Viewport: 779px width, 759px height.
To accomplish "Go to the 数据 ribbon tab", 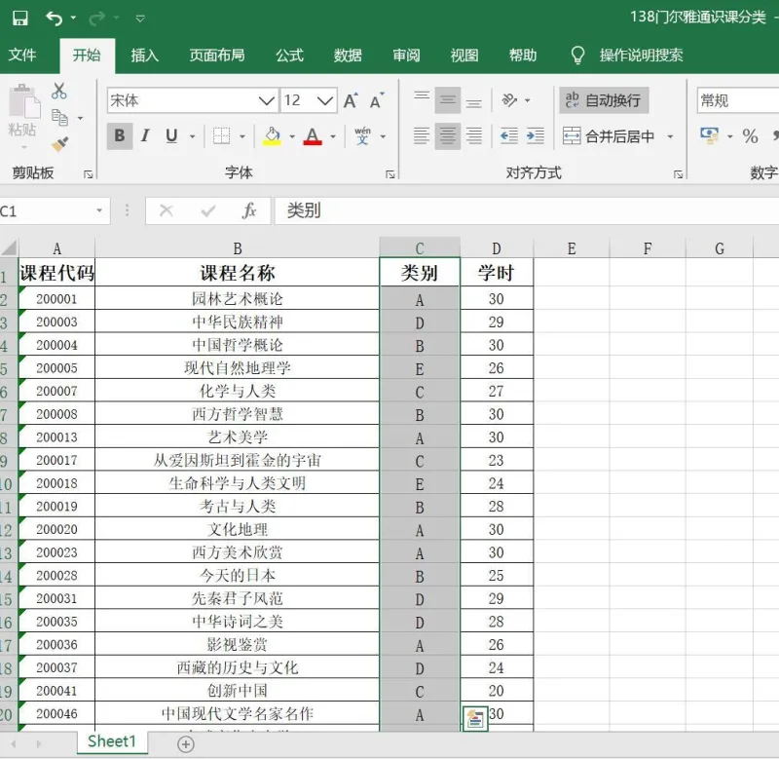I will [348, 55].
